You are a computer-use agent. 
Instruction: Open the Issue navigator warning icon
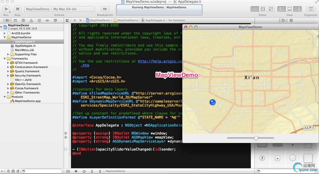click(x=31, y=20)
